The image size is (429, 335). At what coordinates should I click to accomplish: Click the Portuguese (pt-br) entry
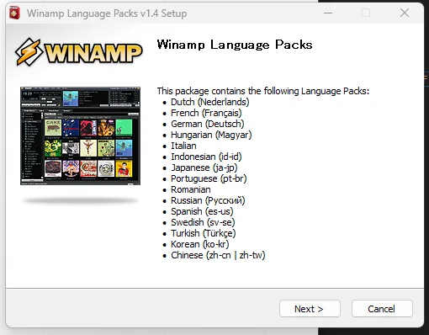tap(209, 178)
